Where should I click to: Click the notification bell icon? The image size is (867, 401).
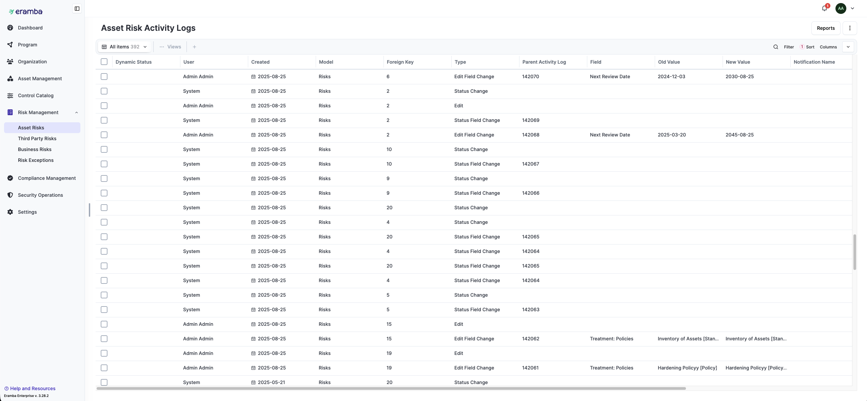point(824,8)
